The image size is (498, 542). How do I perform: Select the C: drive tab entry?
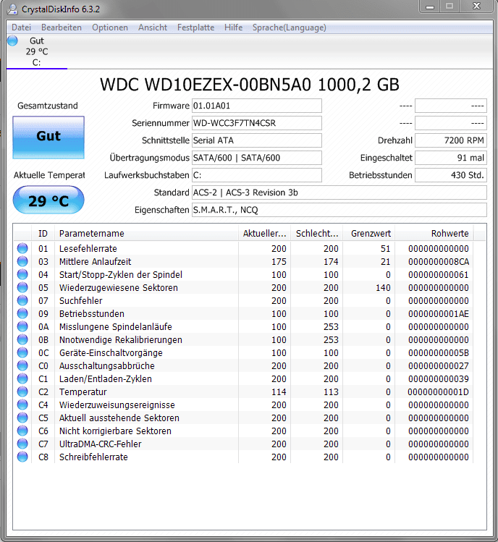tap(37, 52)
